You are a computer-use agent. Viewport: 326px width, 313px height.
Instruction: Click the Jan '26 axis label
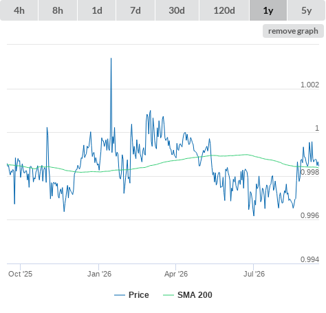point(99,274)
